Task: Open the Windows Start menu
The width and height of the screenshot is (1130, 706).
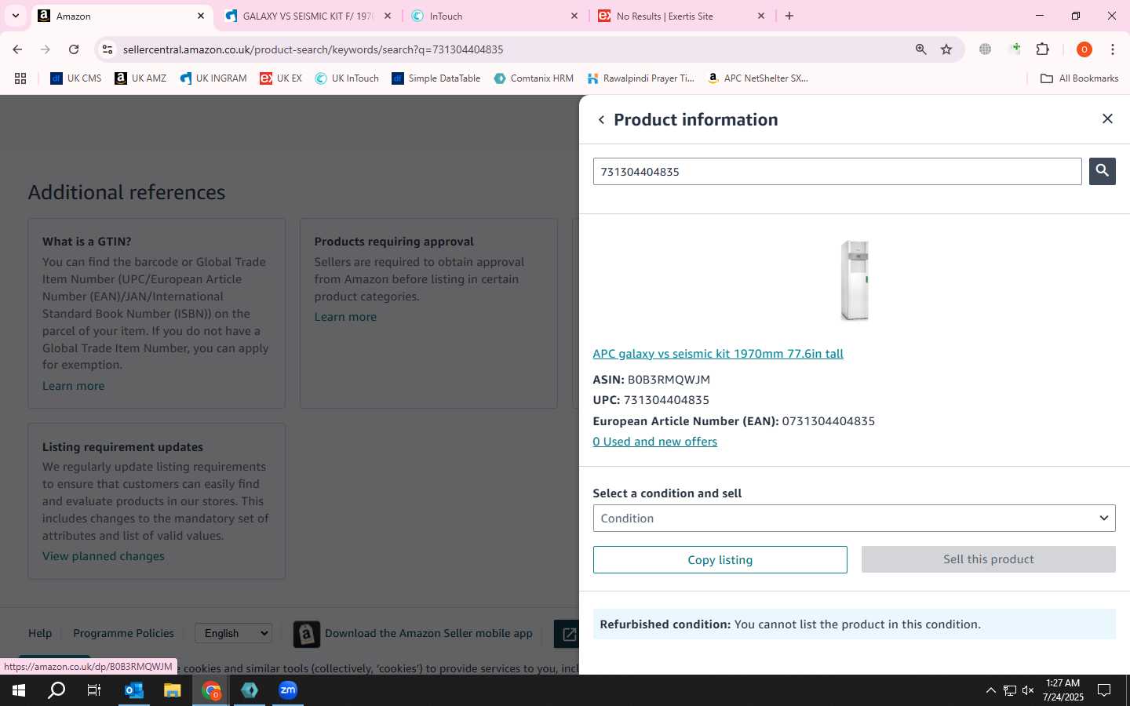Action: [x=19, y=690]
